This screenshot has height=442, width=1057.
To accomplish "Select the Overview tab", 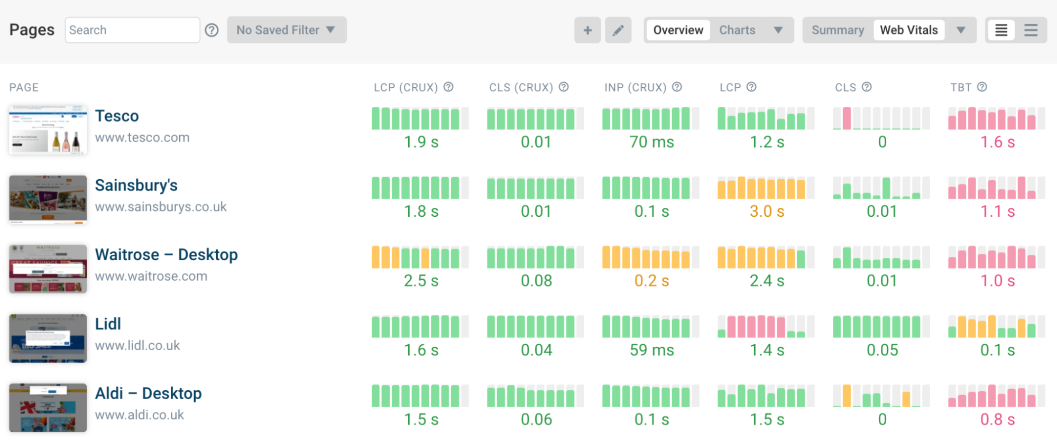I will pos(678,30).
